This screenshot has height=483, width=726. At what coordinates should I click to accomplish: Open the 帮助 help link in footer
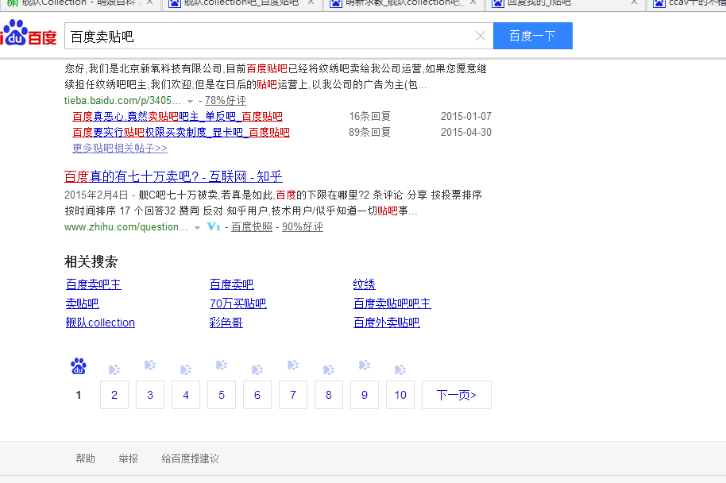(86, 458)
